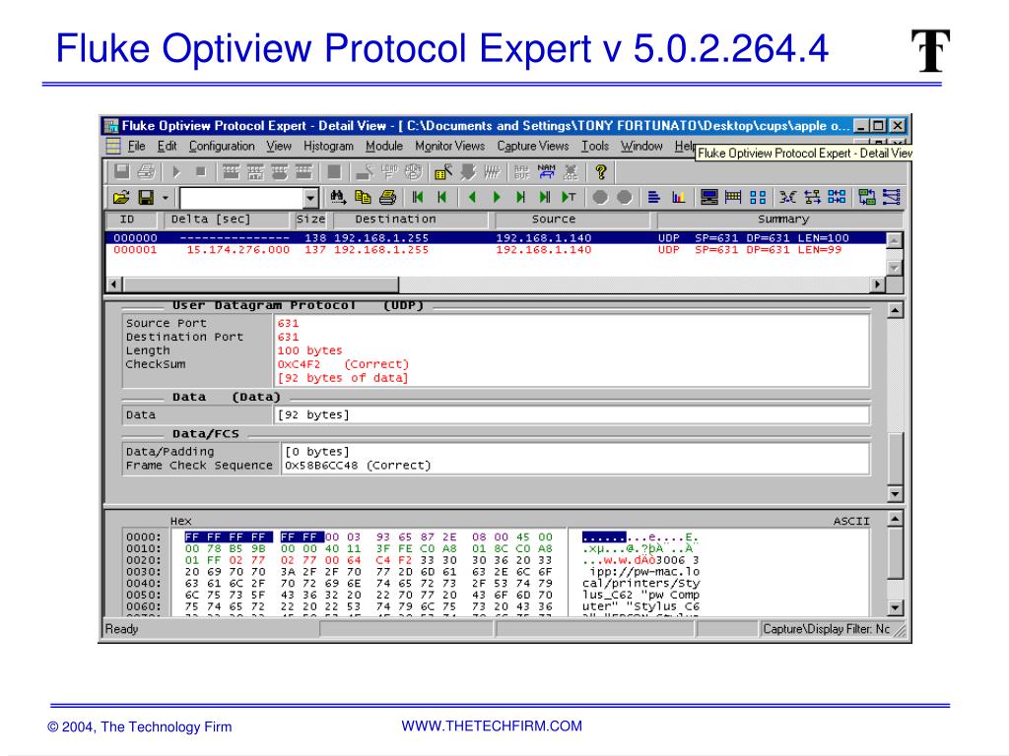Open the Window menu
This screenshot has width=1009, height=756.
(x=640, y=146)
